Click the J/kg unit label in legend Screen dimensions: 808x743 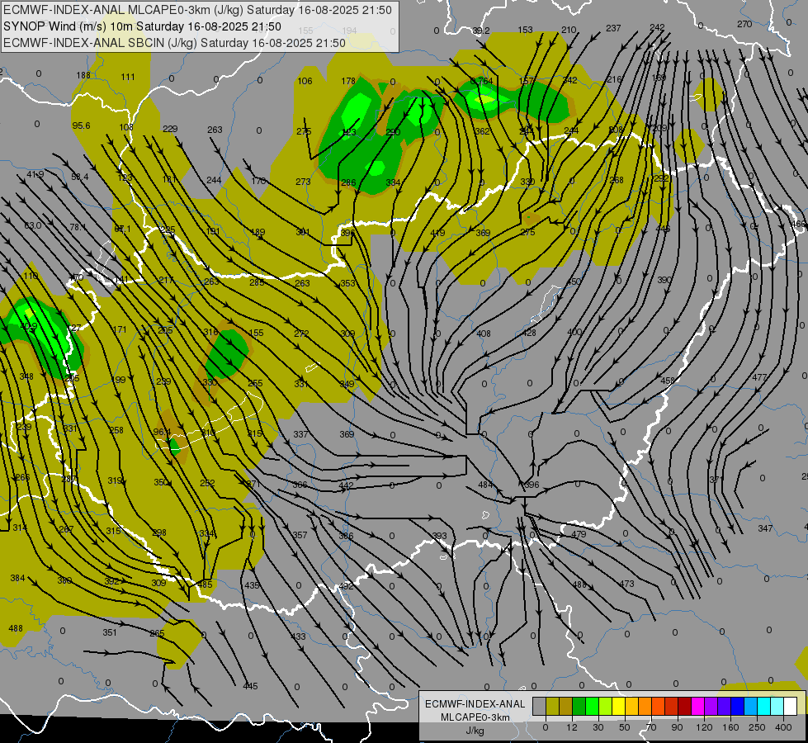tap(475, 731)
